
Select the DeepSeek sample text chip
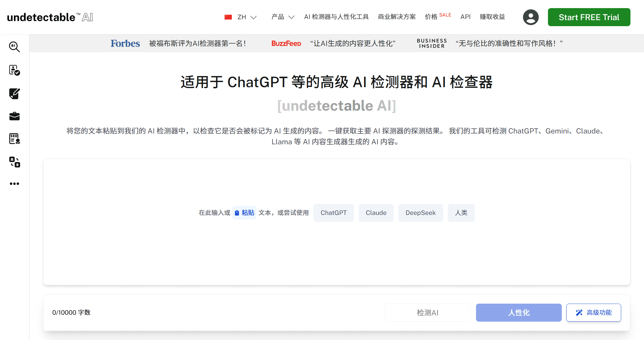coord(421,213)
